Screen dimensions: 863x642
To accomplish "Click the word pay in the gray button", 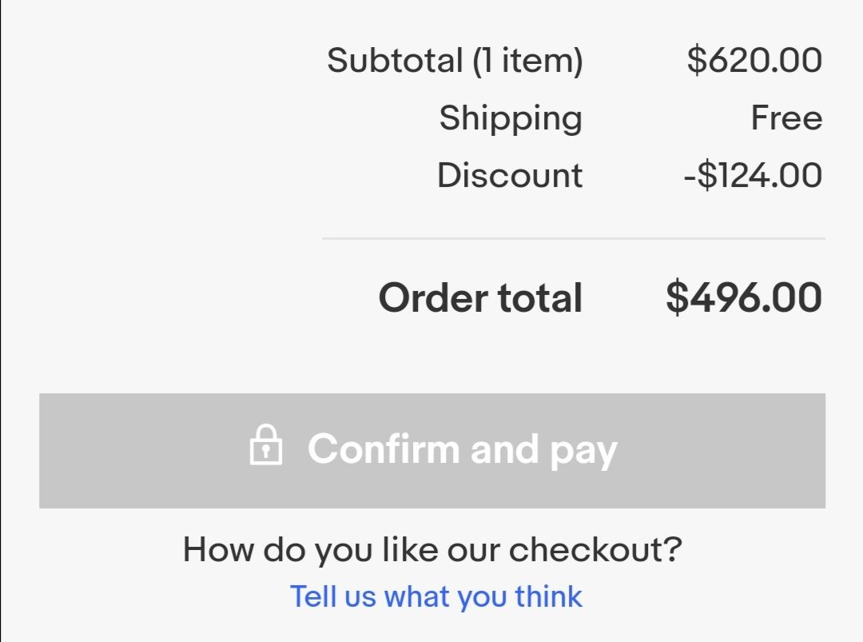I will 584,452.
